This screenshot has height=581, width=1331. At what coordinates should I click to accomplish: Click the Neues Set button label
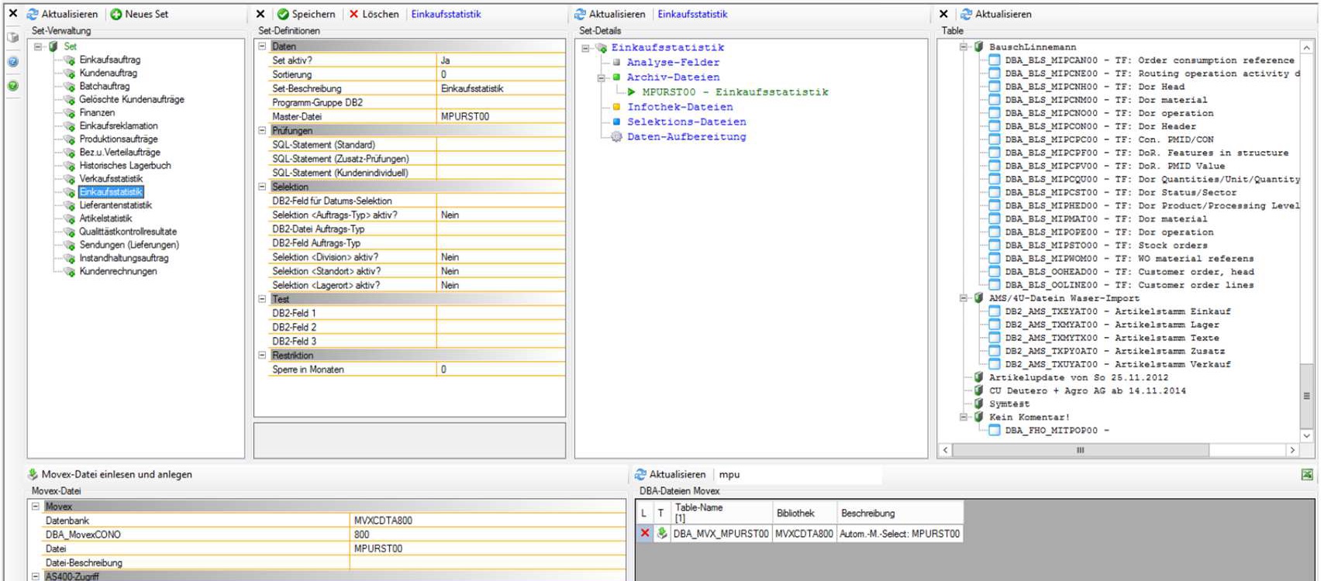tap(147, 14)
